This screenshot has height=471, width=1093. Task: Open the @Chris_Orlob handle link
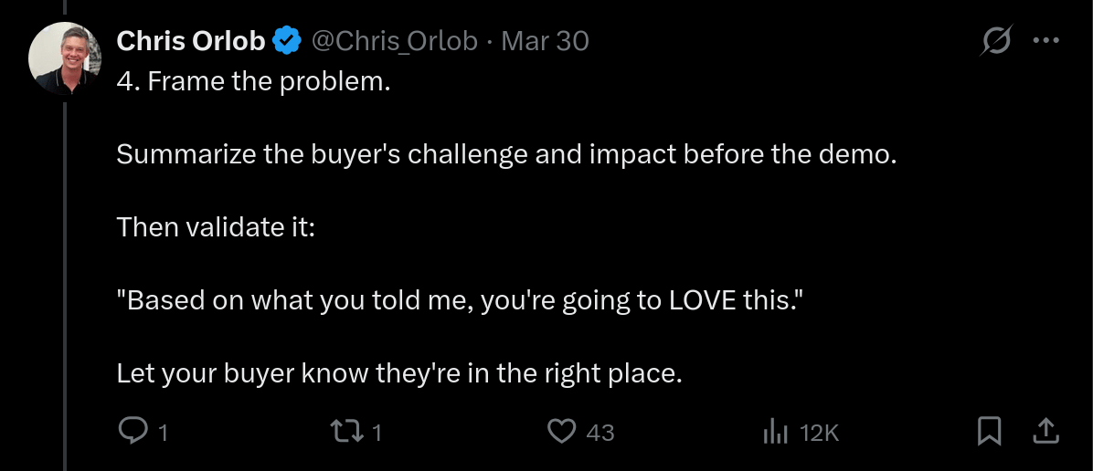point(395,41)
